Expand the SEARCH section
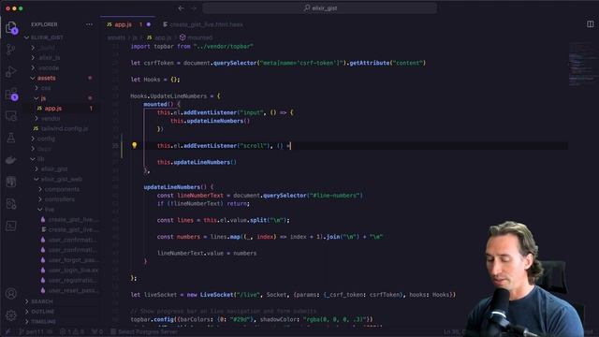599x337 pixels. 39,301
